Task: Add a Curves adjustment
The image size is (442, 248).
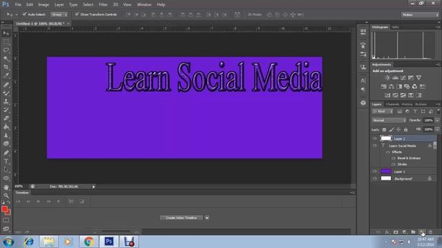Action: [x=403, y=78]
